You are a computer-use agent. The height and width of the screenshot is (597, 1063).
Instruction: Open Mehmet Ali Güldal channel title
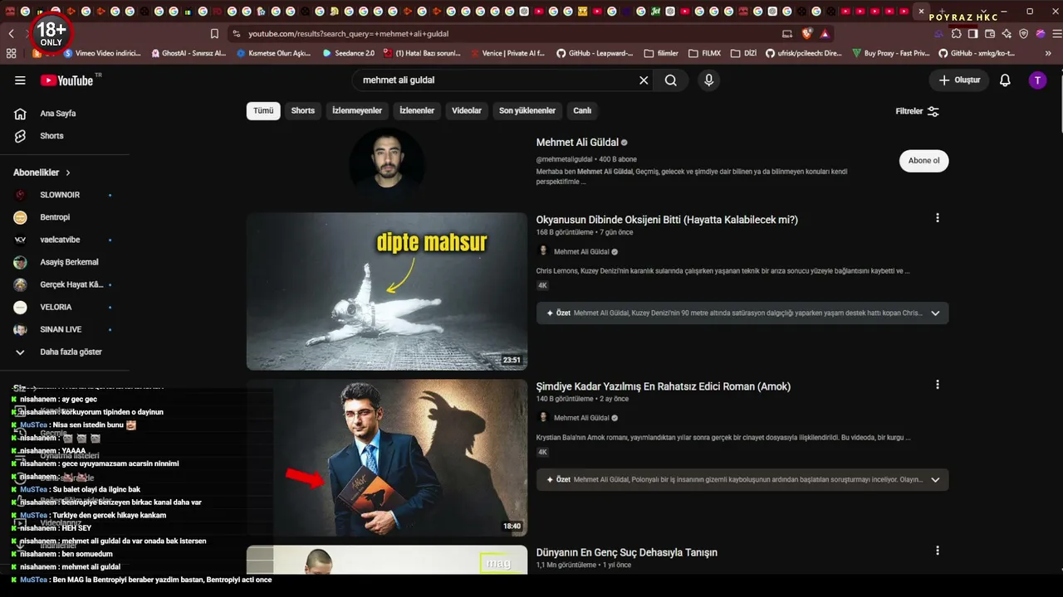[577, 143]
